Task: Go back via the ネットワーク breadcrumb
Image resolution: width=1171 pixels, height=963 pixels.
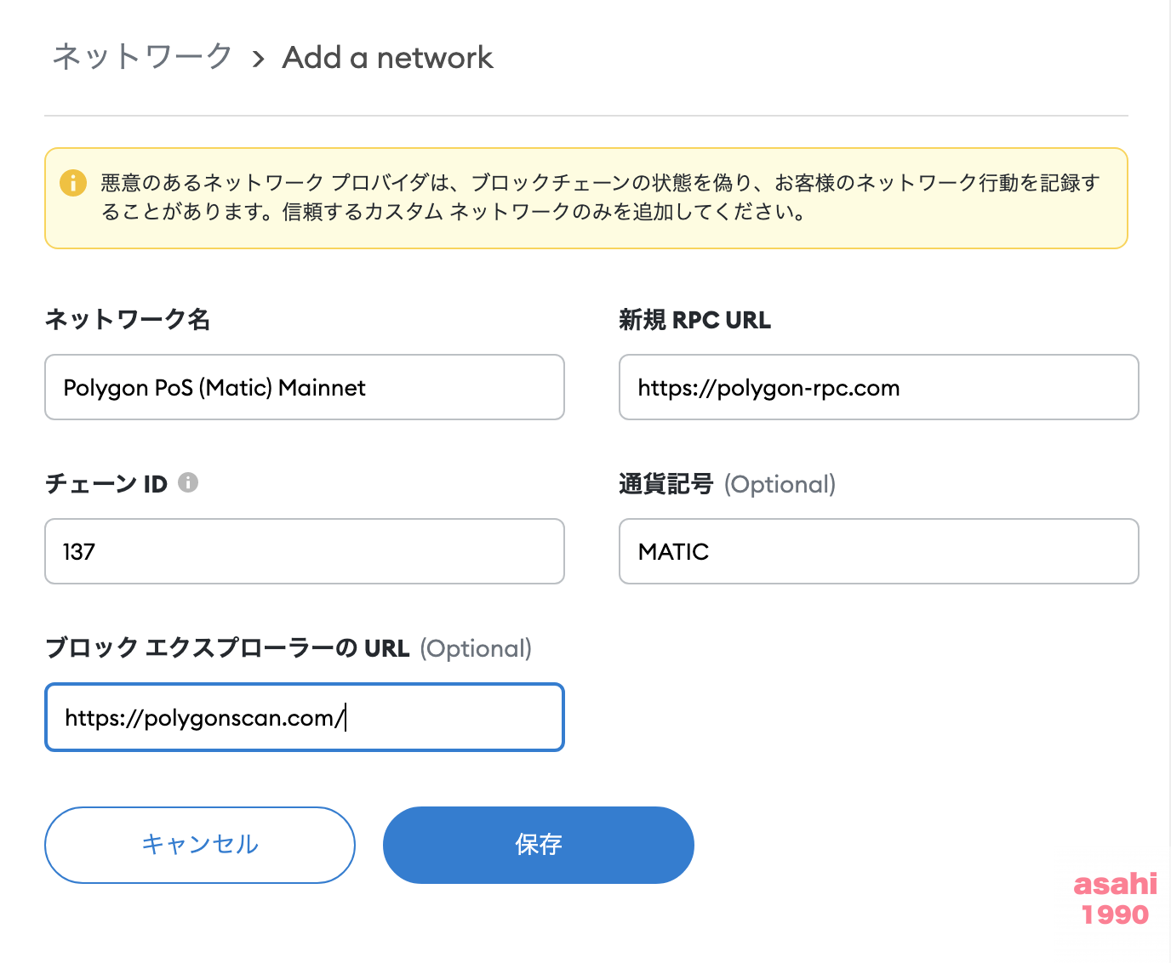Action: pos(142,57)
